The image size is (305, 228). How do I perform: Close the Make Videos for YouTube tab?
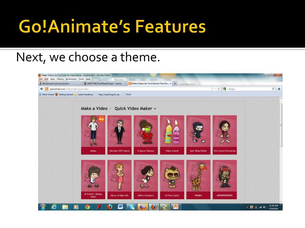click(x=170, y=83)
